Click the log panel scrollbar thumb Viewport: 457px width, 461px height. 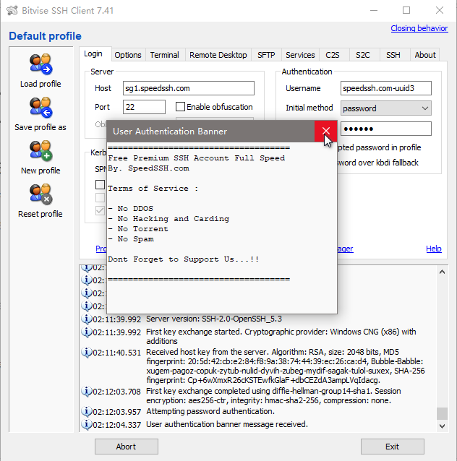click(x=442, y=413)
